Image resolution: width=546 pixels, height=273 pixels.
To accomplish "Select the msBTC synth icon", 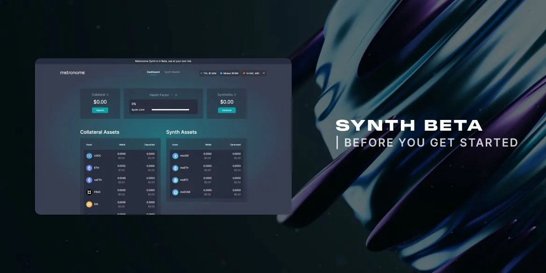I will click(175, 180).
